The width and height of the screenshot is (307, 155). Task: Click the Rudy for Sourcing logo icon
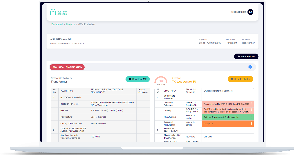pyautogui.click(x=53, y=12)
